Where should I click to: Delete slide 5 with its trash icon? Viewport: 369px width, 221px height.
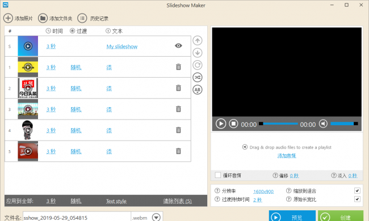(x=179, y=151)
